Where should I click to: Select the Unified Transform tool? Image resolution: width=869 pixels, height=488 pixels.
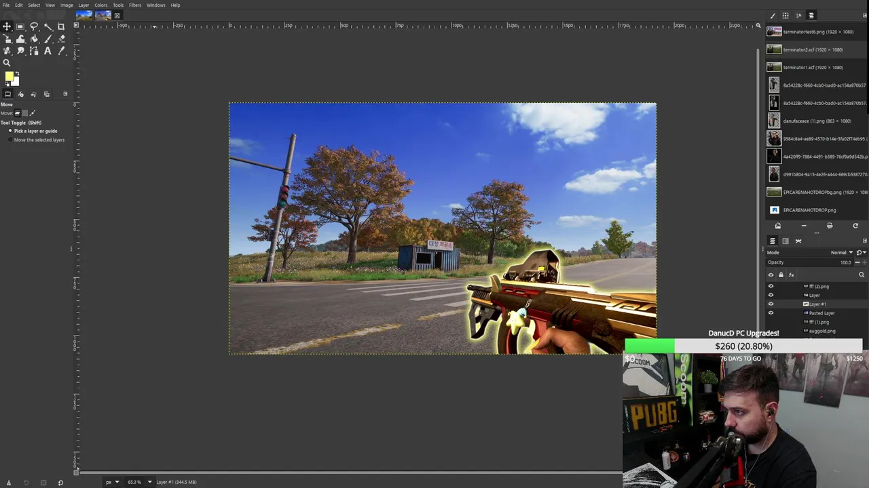(7, 39)
